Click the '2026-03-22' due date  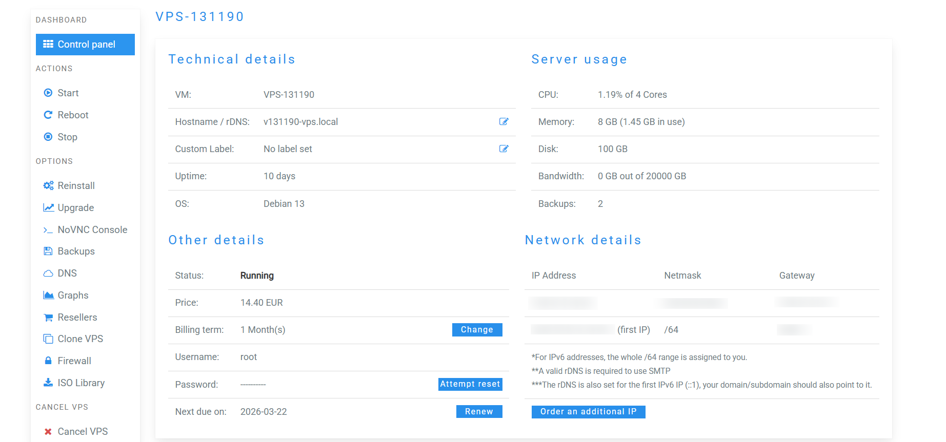(x=264, y=412)
